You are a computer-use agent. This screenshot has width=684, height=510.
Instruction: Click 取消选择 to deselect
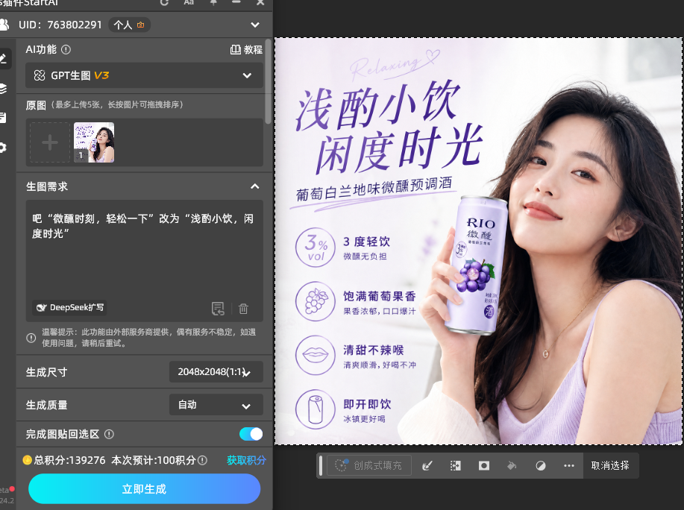point(610,465)
